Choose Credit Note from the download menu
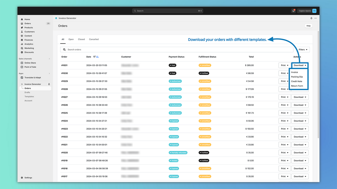 click(x=296, y=81)
